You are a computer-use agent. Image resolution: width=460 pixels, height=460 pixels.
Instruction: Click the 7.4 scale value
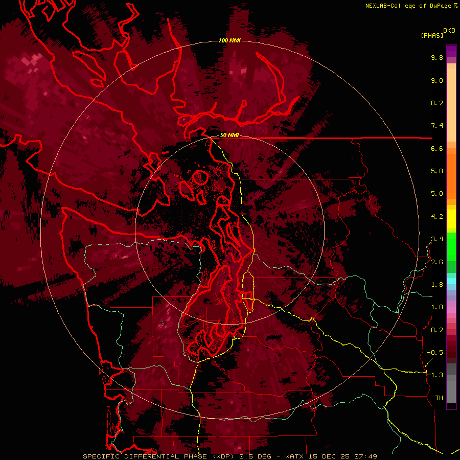pos(437,126)
